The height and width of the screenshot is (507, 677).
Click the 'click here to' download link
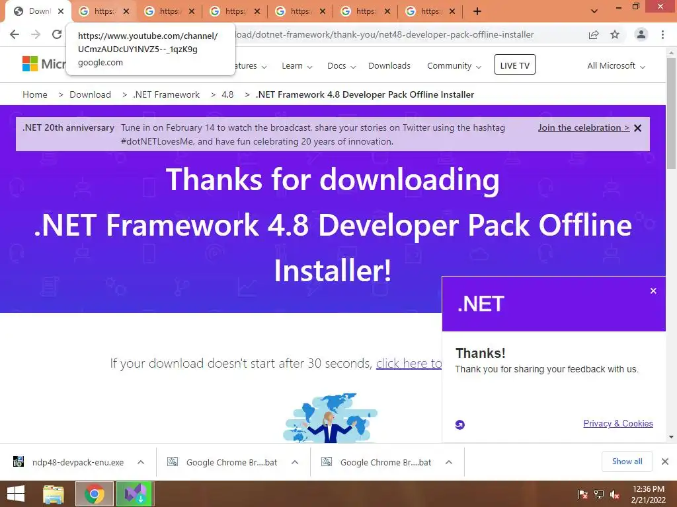(409, 364)
